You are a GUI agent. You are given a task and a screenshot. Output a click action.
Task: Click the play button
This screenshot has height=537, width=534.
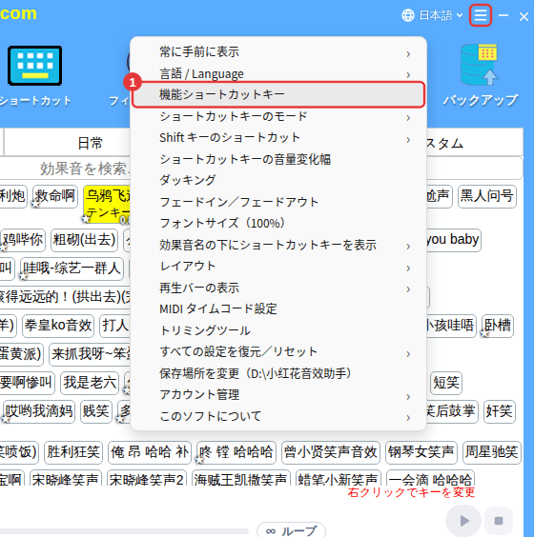(463, 521)
